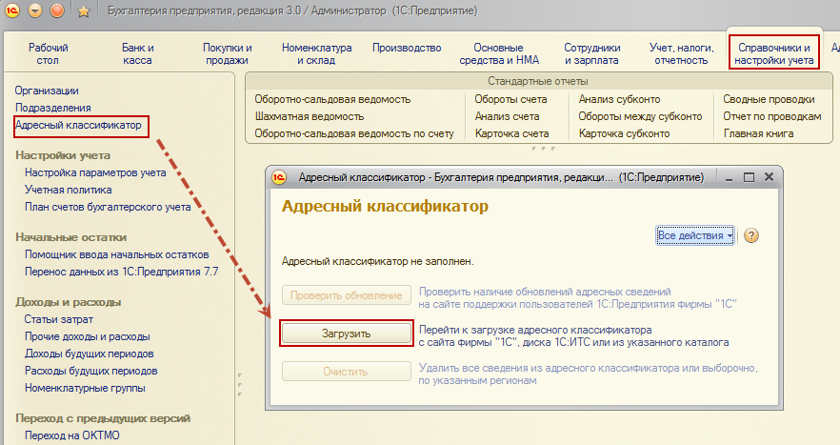Click the Настройки учета group heading
The width and height of the screenshot is (840, 445).
63,155
